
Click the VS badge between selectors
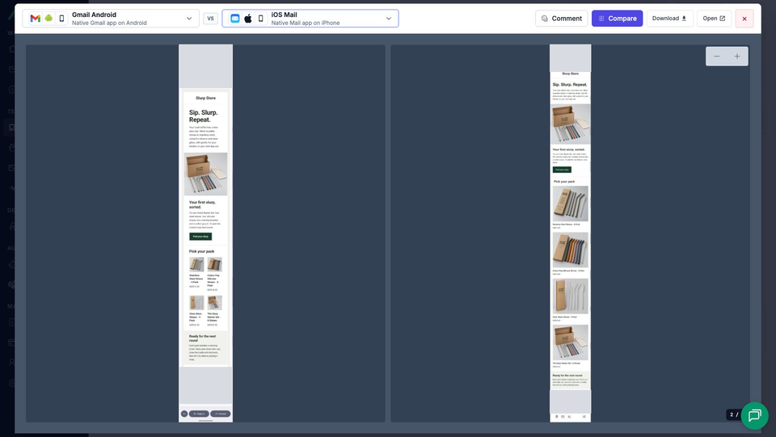210,19
